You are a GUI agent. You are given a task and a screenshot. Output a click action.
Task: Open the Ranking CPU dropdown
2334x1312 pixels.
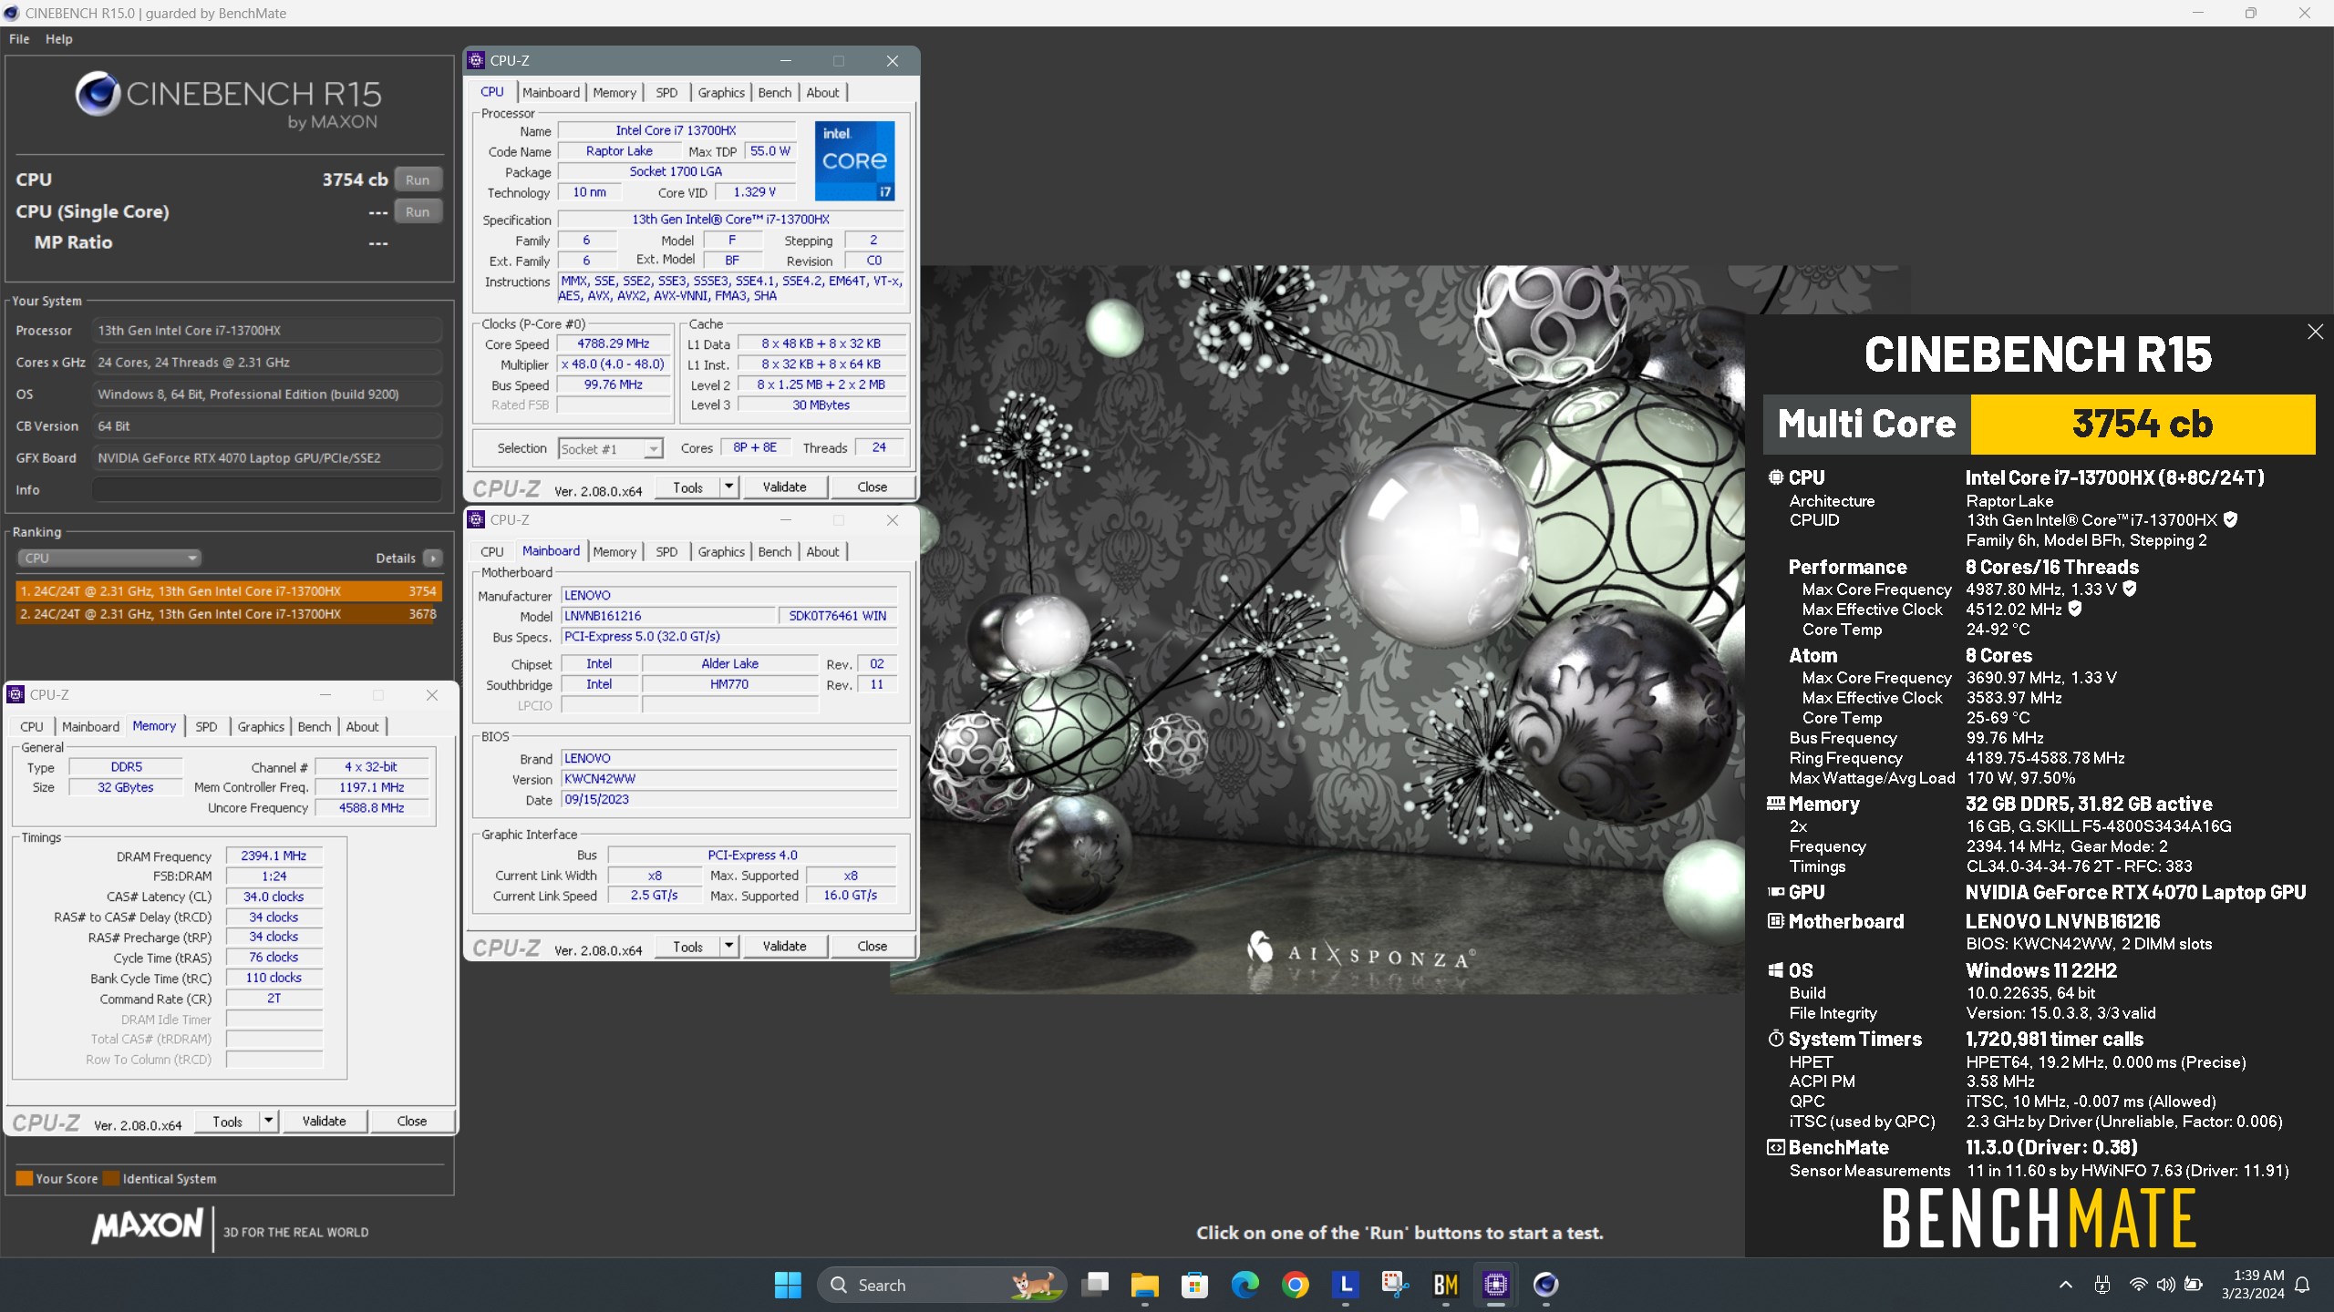(x=109, y=558)
